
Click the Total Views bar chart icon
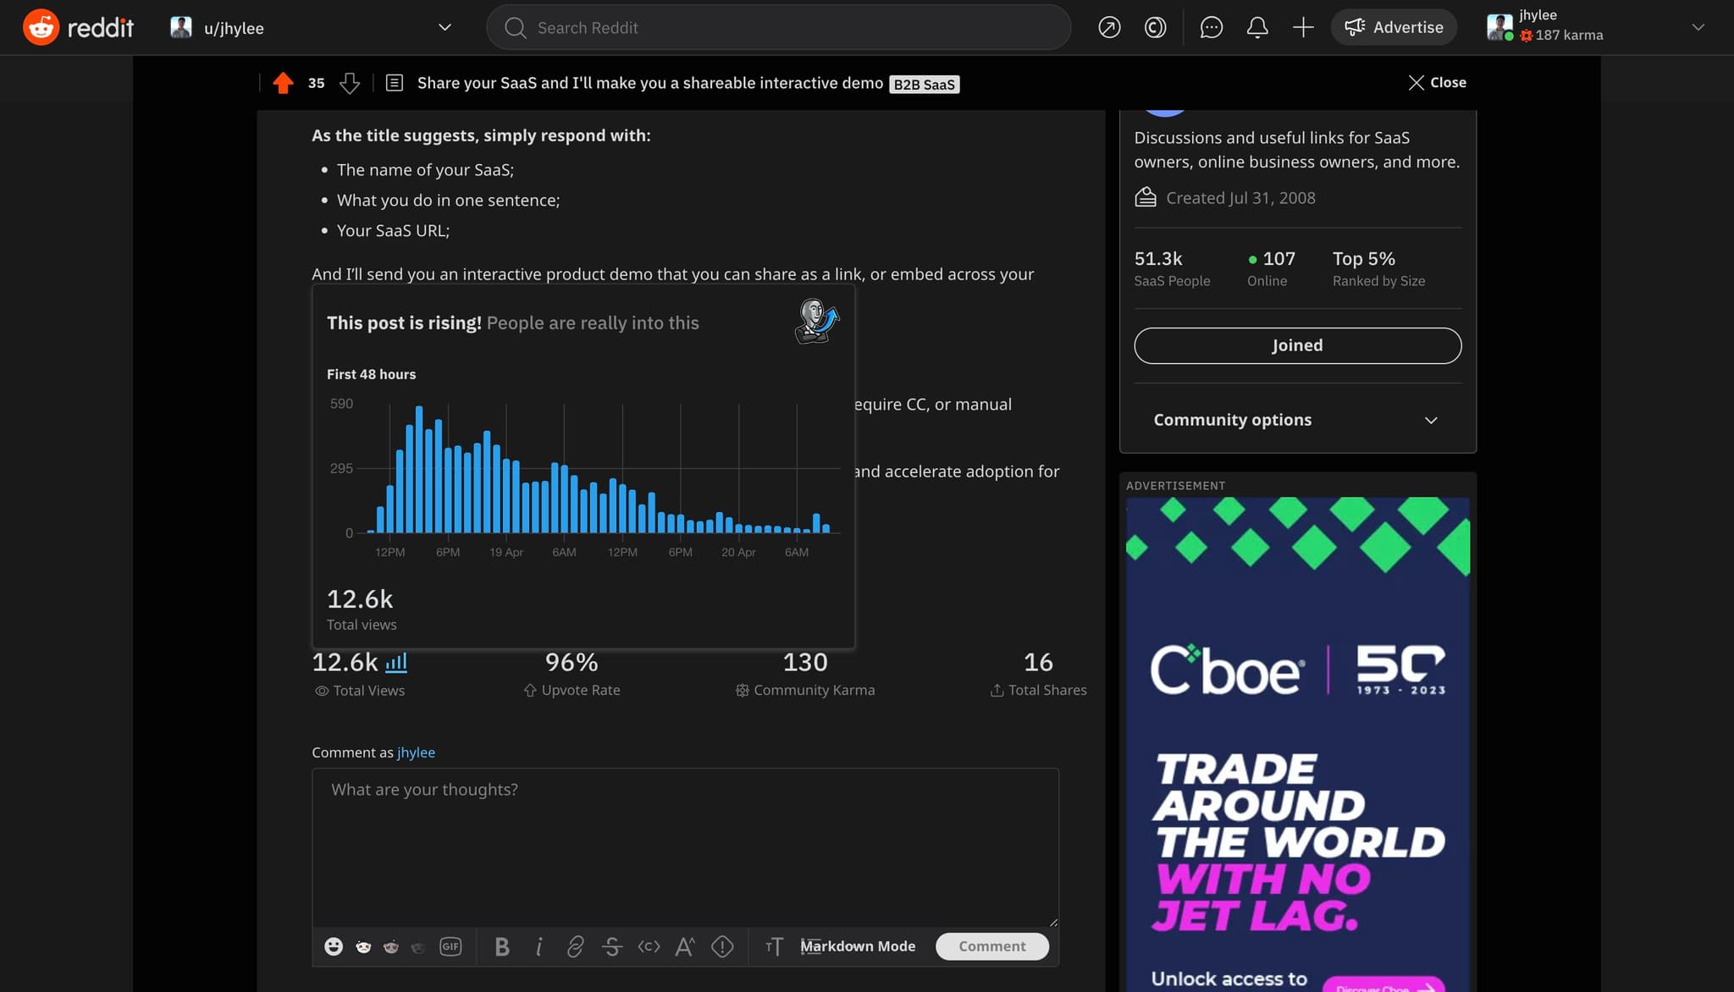click(x=396, y=662)
